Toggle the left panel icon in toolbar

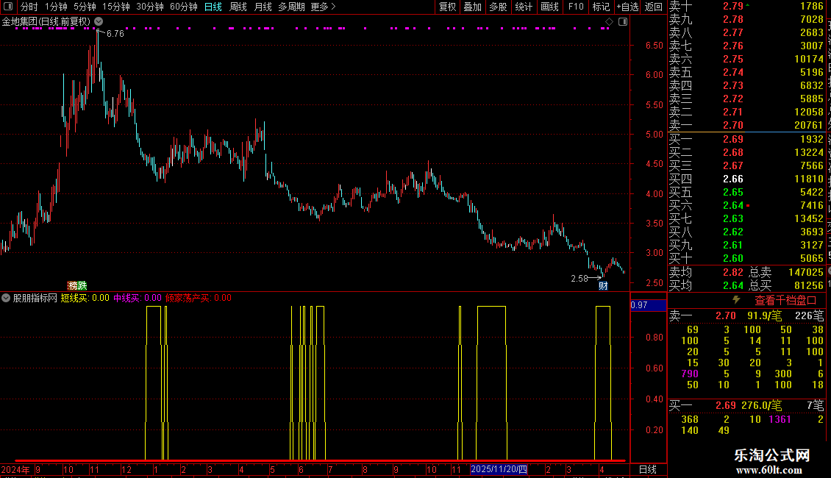(x=8, y=7)
